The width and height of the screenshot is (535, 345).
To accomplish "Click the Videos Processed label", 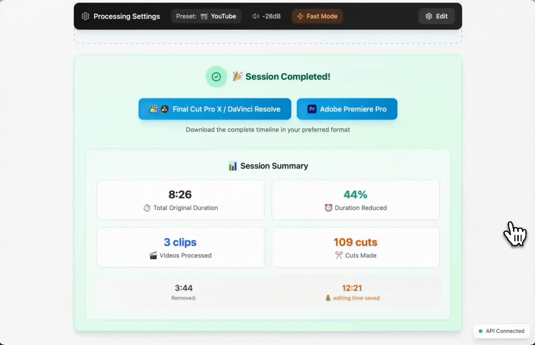I will [186, 255].
